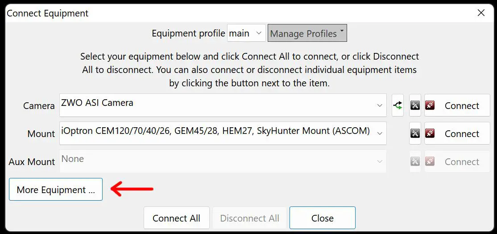Open camera setup wrench icon
The width and height of the screenshot is (497, 234).
tap(415, 105)
